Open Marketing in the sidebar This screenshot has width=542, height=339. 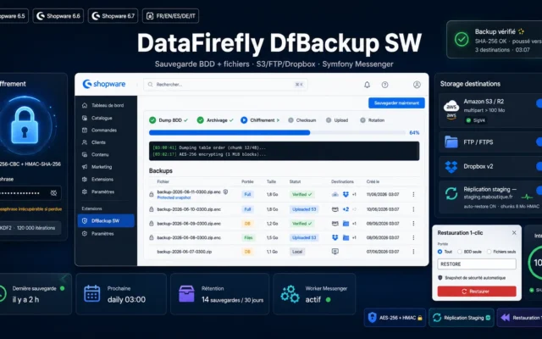tap(106, 167)
